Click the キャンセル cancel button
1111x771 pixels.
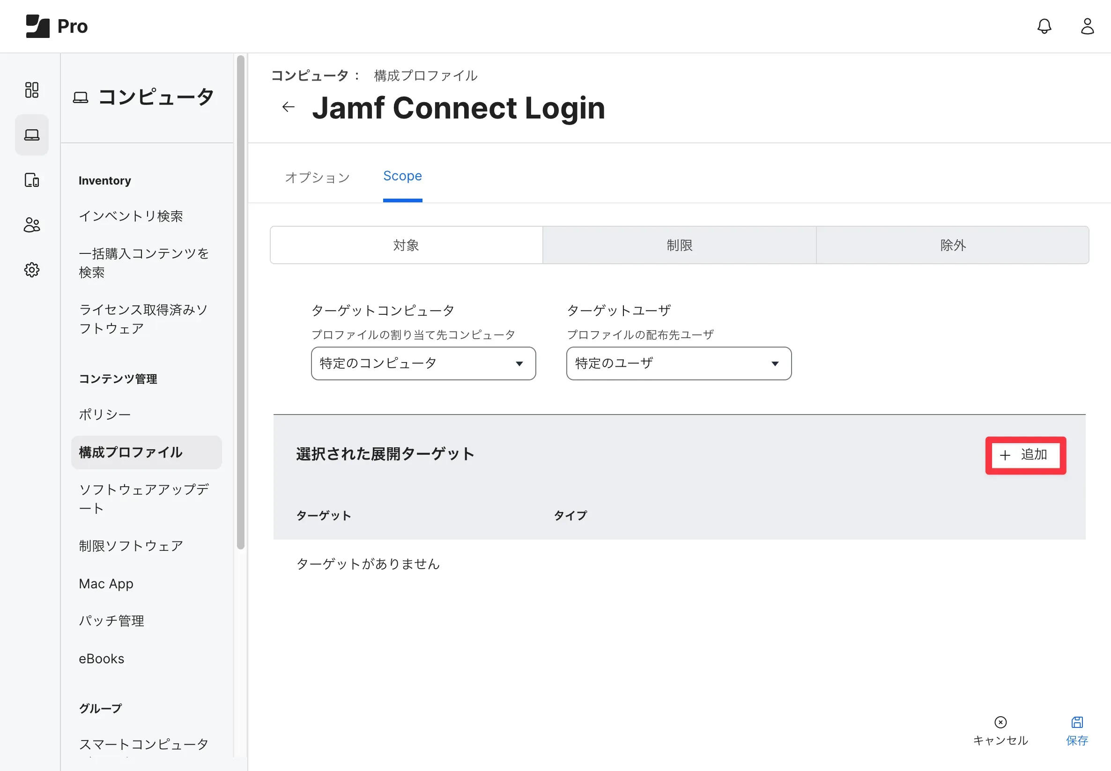(1000, 730)
